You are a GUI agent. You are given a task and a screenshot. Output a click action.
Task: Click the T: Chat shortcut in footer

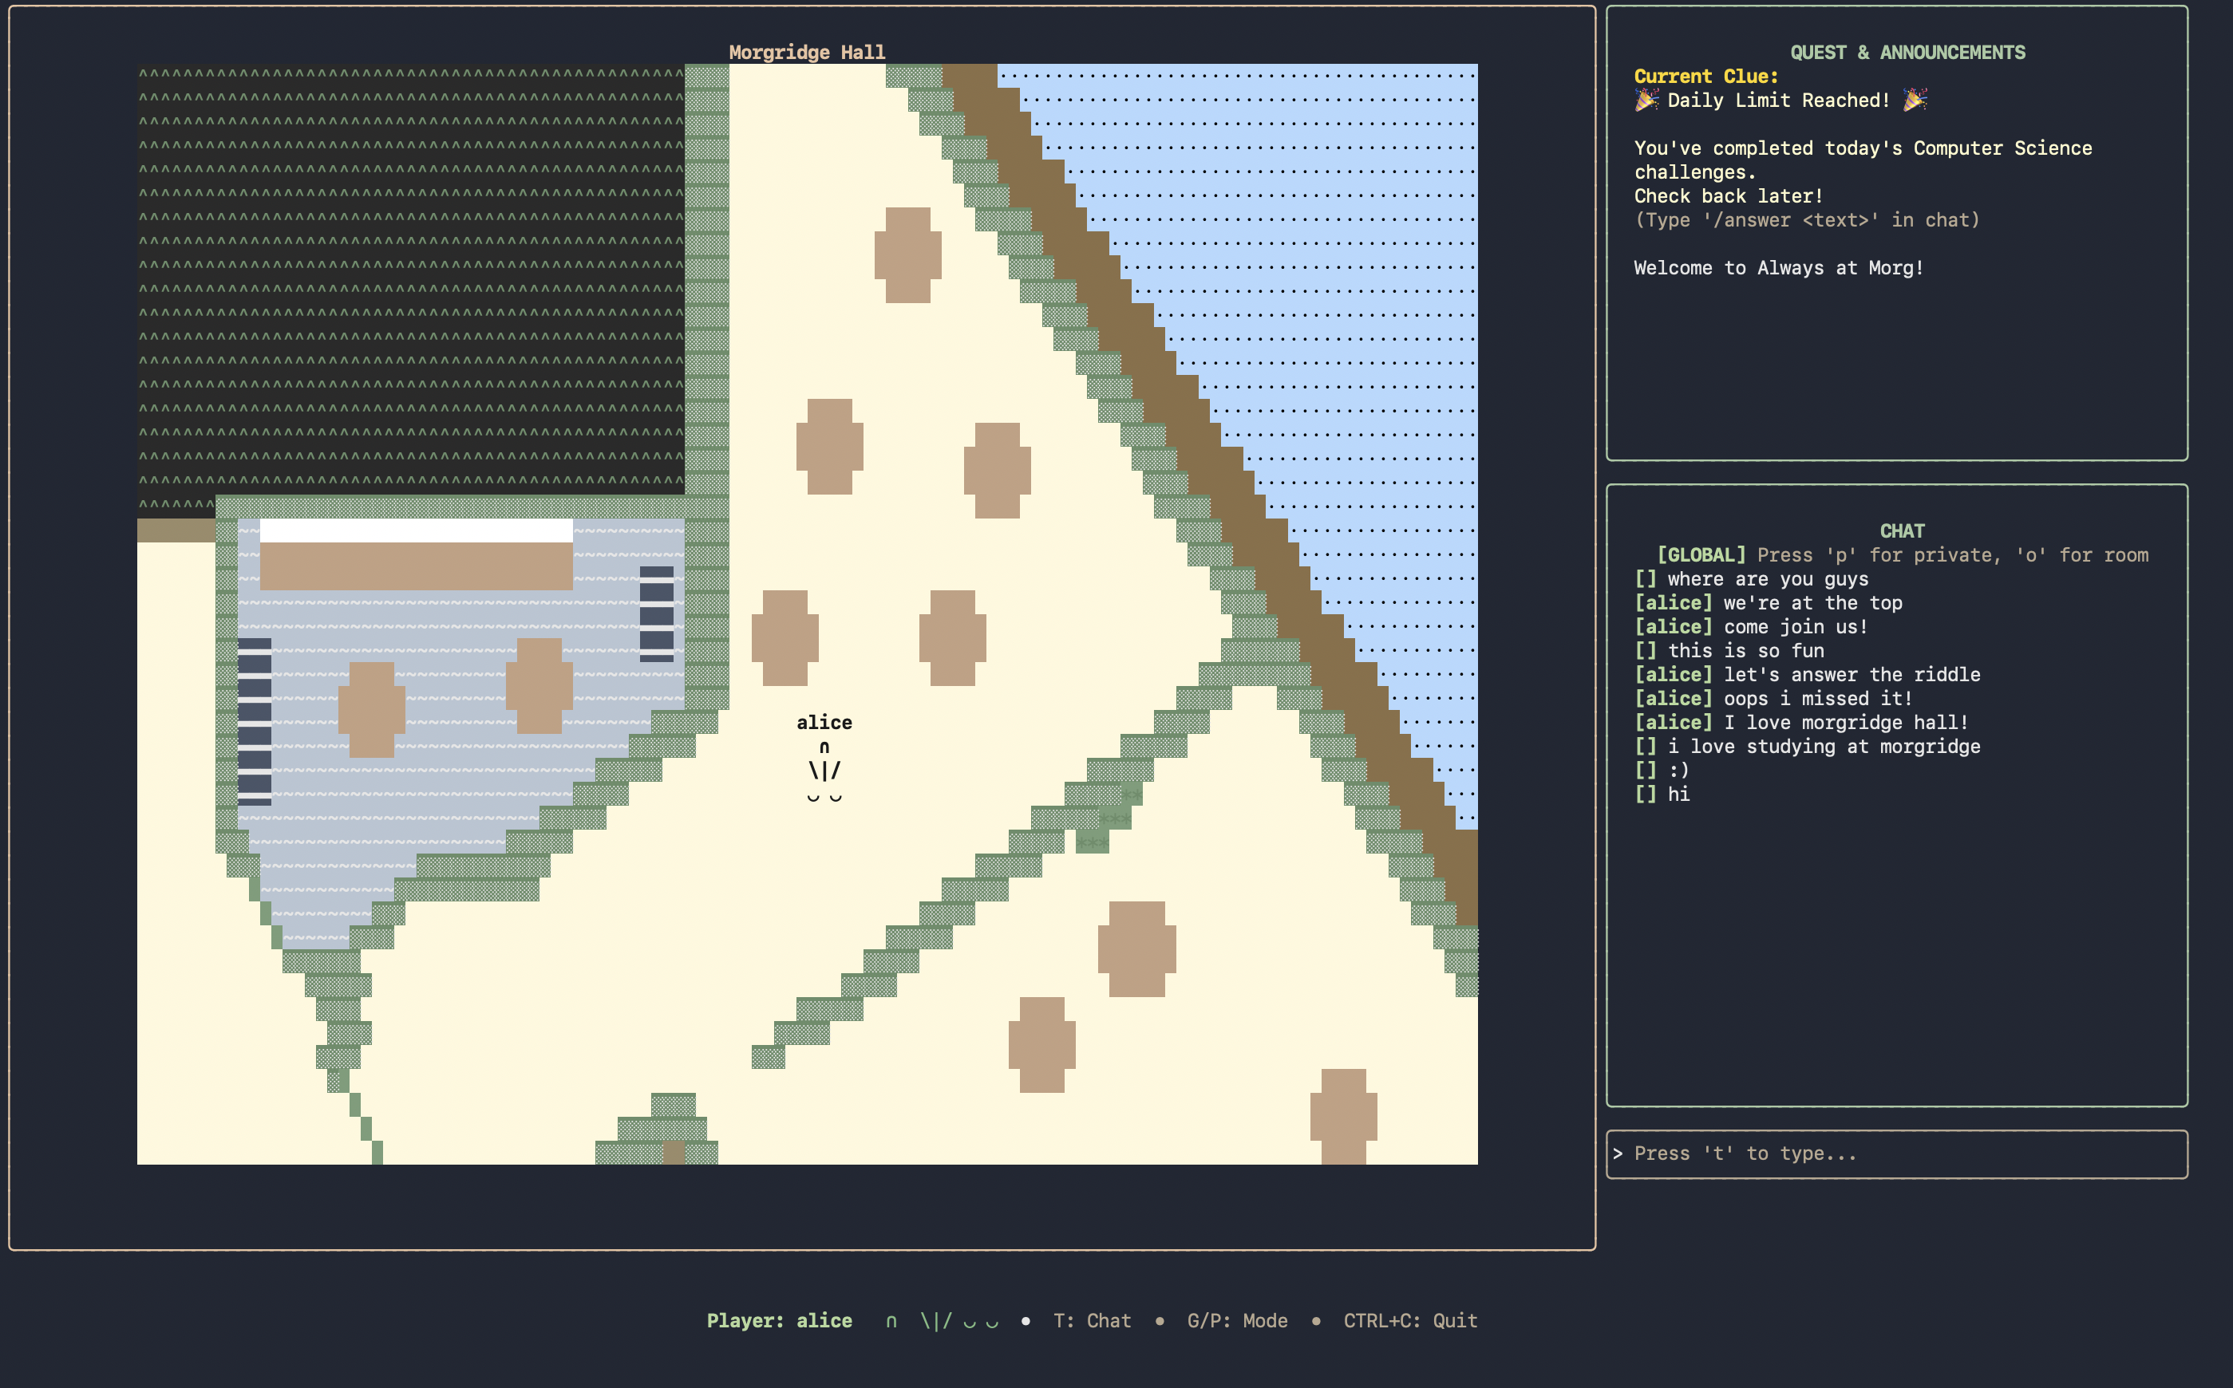pos(1092,1321)
